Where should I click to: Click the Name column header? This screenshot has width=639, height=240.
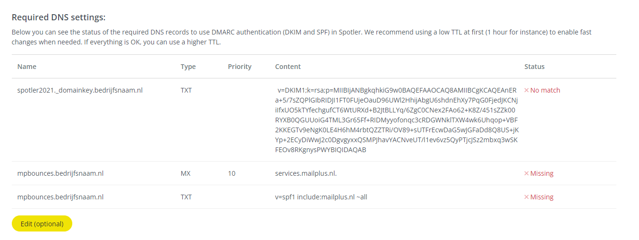(27, 67)
